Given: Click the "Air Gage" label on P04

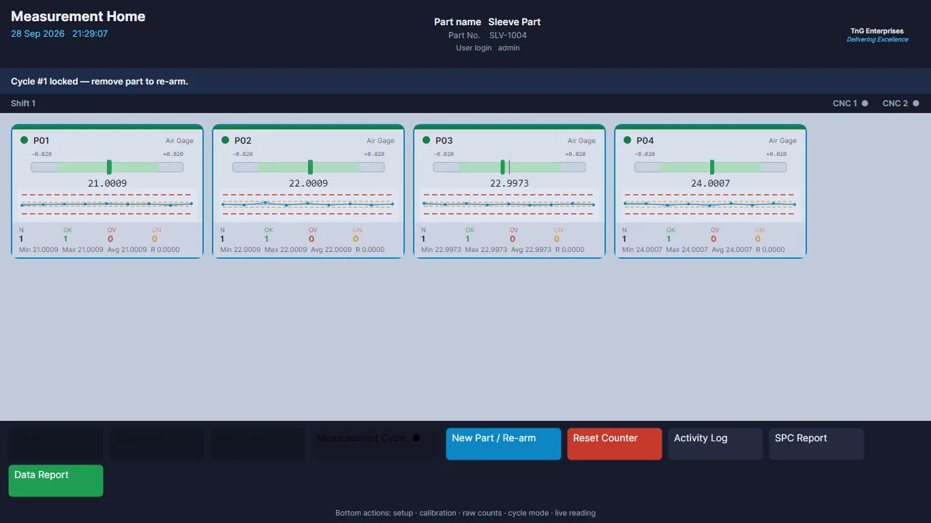Looking at the screenshot, I should (x=782, y=141).
